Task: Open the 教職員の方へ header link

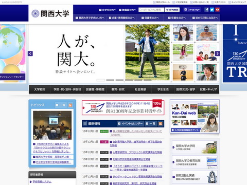Action: (128, 10)
